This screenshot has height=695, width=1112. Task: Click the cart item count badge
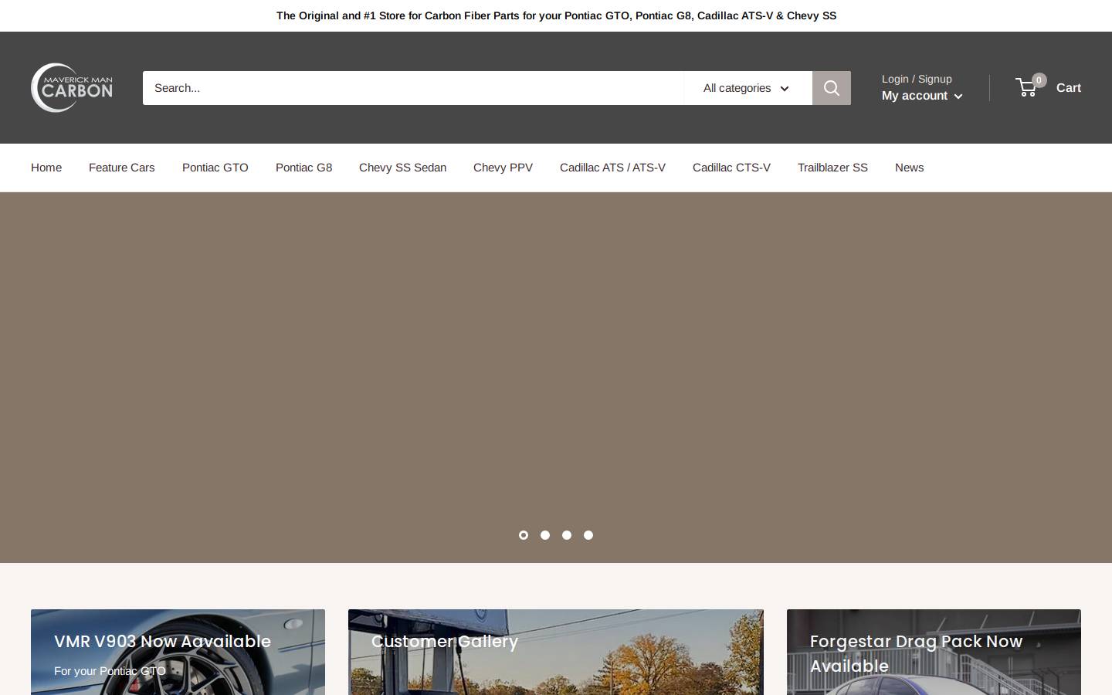tap(1039, 80)
